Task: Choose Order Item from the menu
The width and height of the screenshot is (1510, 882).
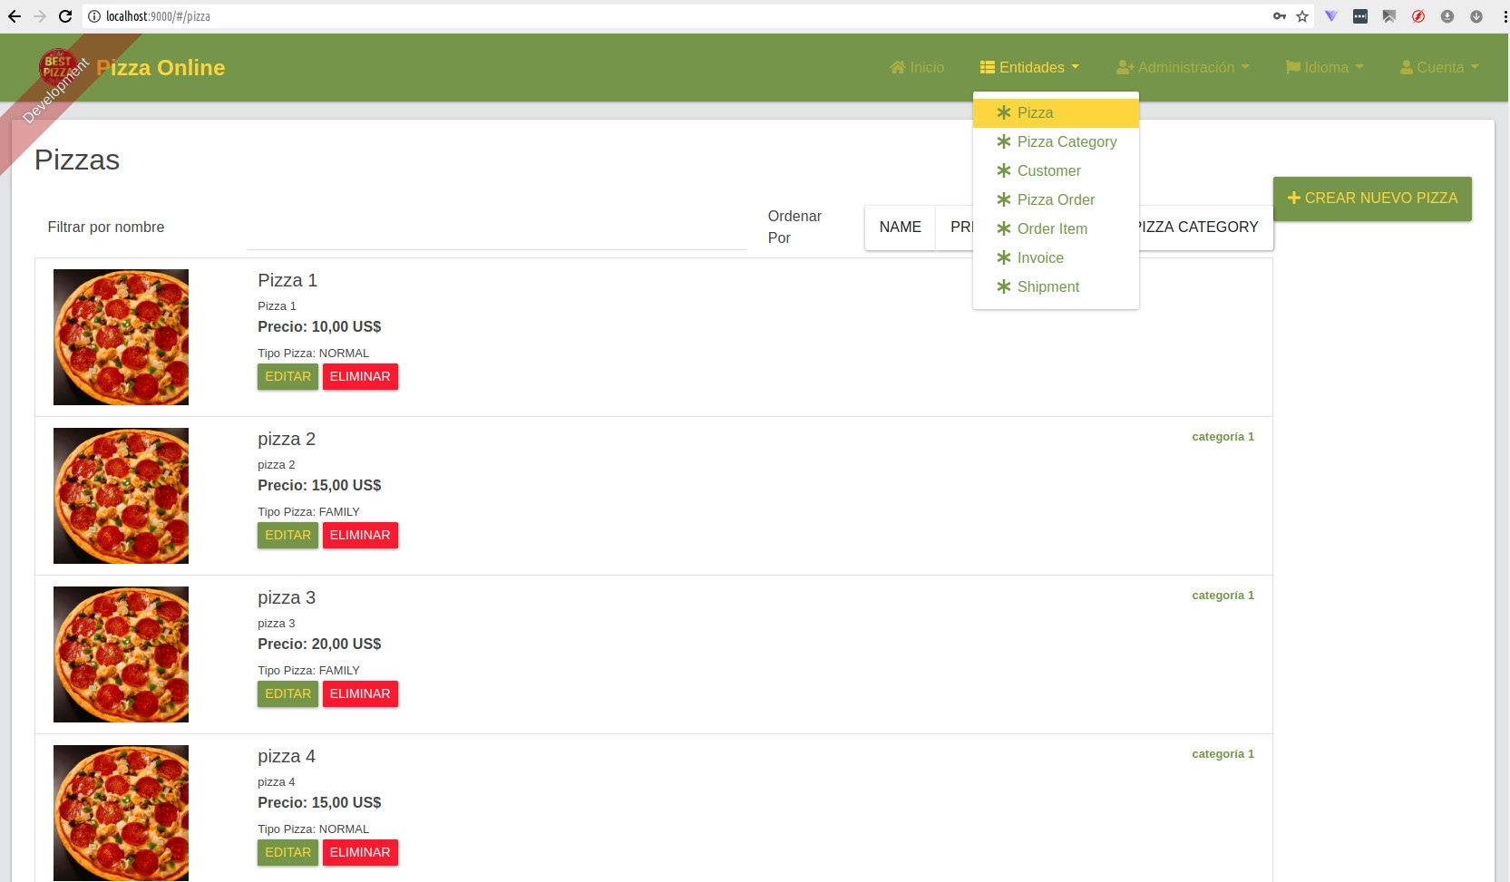Action: [1056, 228]
